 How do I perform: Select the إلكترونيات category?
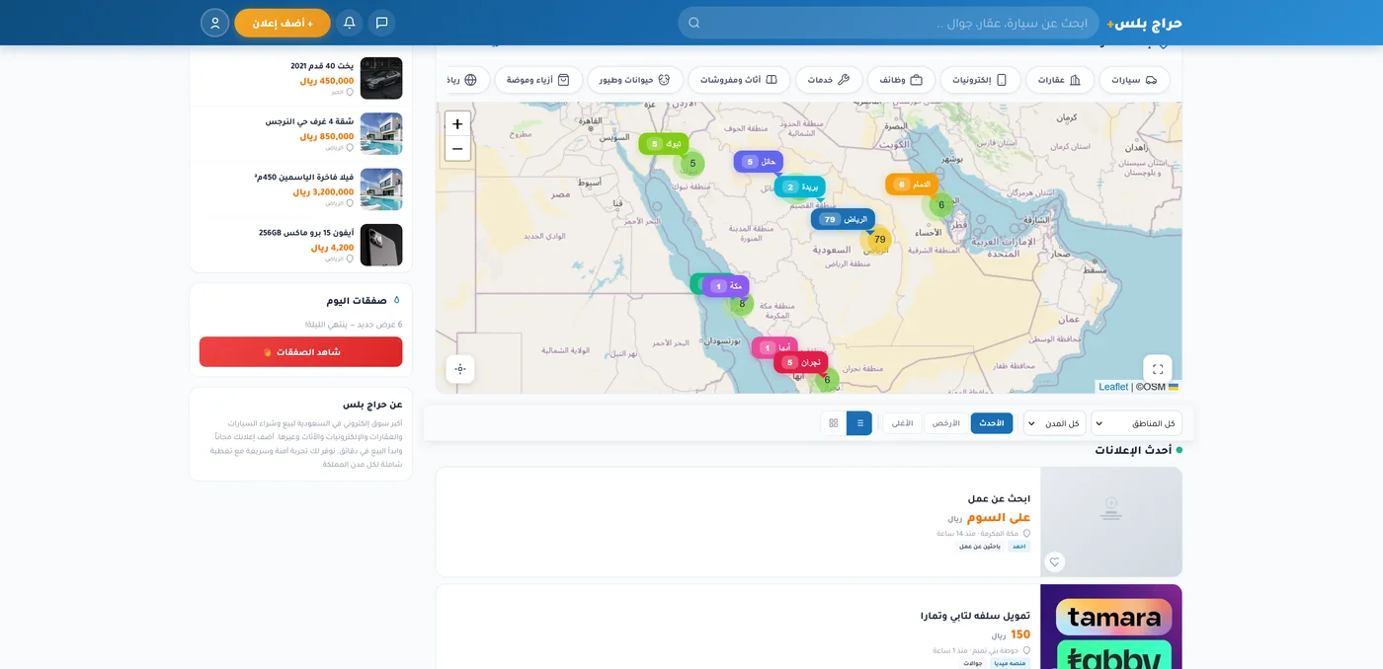tap(980, 80)
